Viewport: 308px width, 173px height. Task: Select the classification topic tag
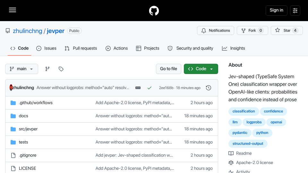coord(244,111)
